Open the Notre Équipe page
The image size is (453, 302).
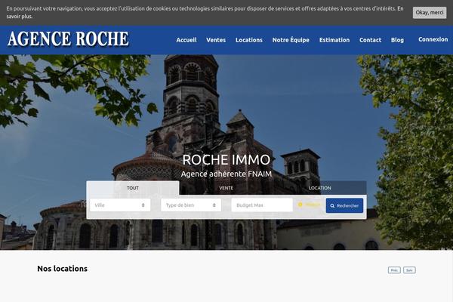pos(291,40)
